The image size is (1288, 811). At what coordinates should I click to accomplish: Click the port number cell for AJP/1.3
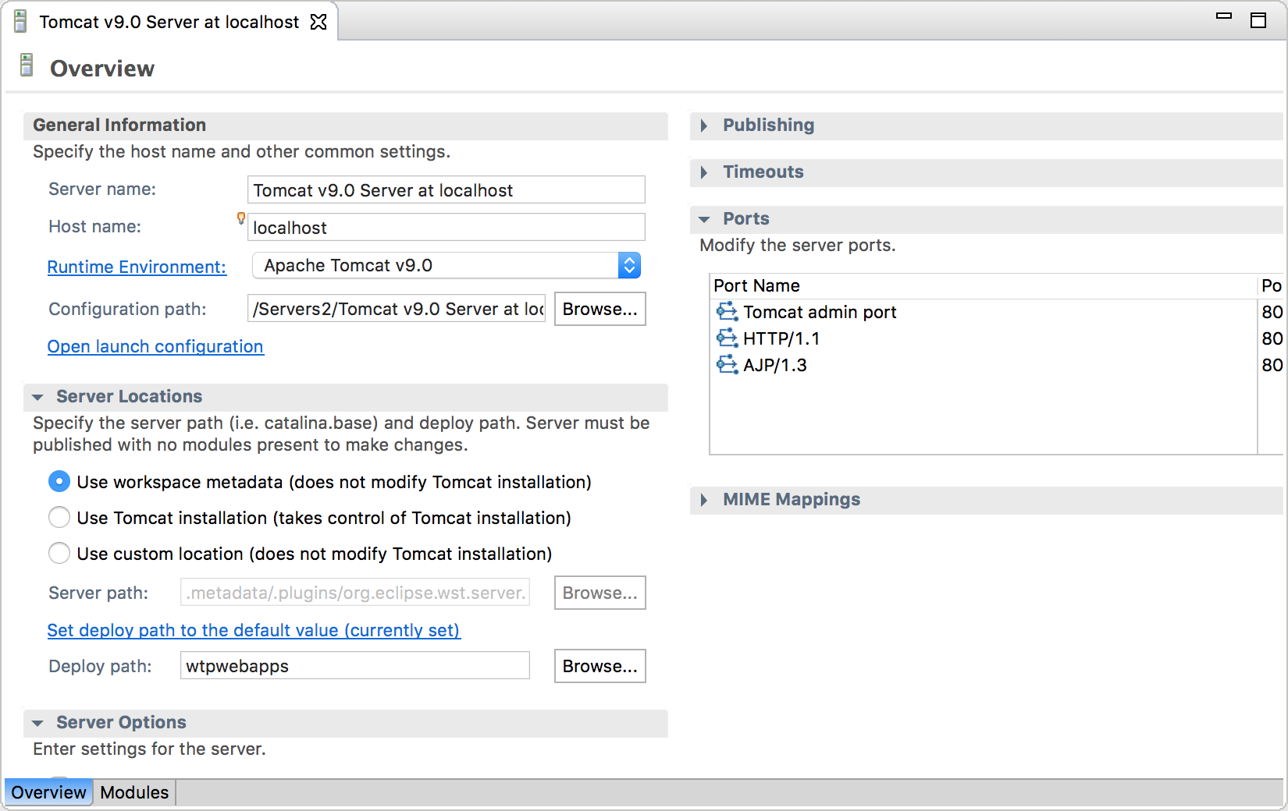pyautogui.click(x=1272, y=365)
